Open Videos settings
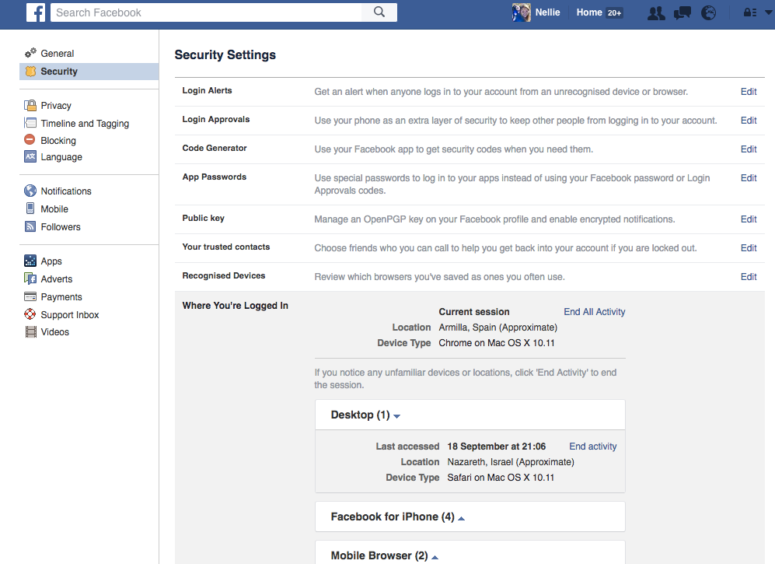775x564 pixels. pos(55,332)
